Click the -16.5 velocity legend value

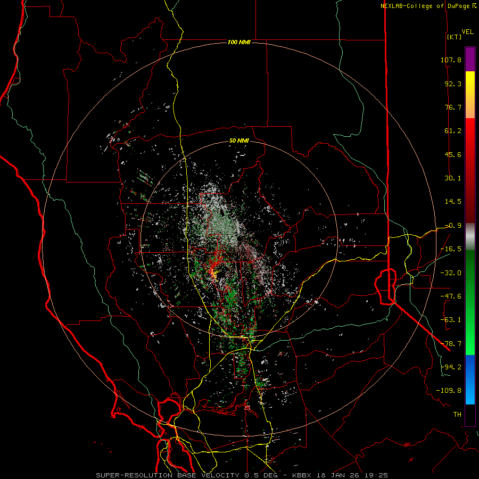coord(451,249)
